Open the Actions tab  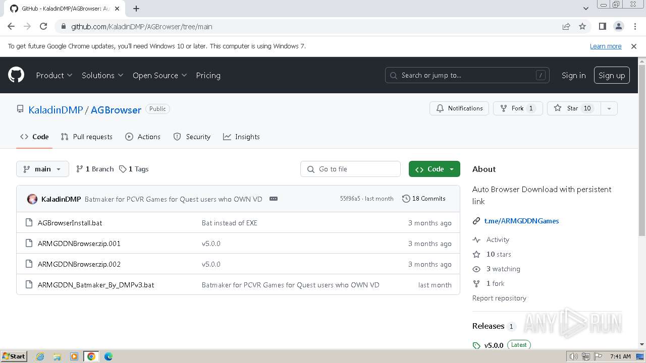[143, 137]
